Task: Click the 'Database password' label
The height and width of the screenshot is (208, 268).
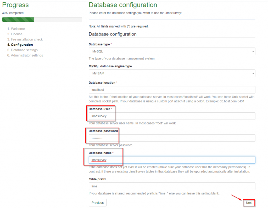Action: (x=103, y=131)
